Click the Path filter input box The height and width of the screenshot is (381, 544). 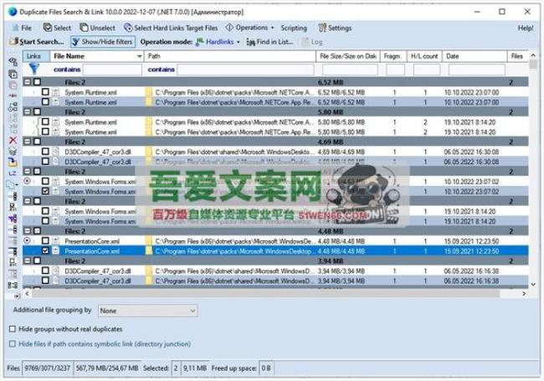pos(245,70)
